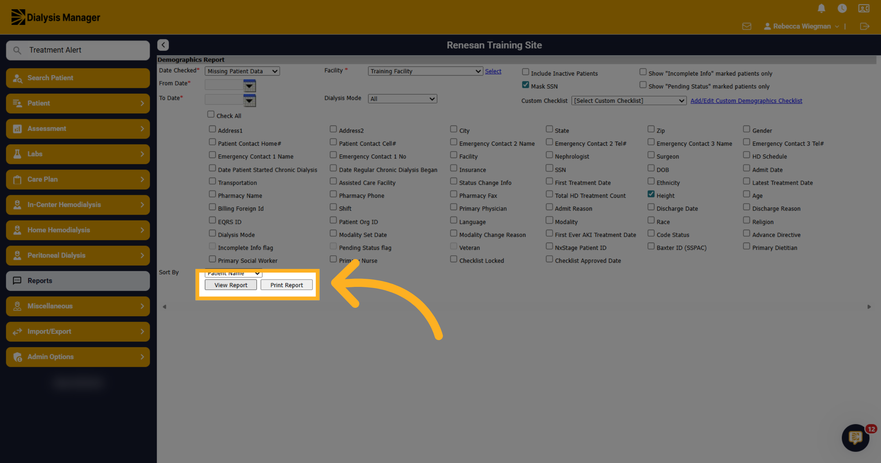Open the Date Checked dropdown
This screenshot has width=881, height=463.
242,71
